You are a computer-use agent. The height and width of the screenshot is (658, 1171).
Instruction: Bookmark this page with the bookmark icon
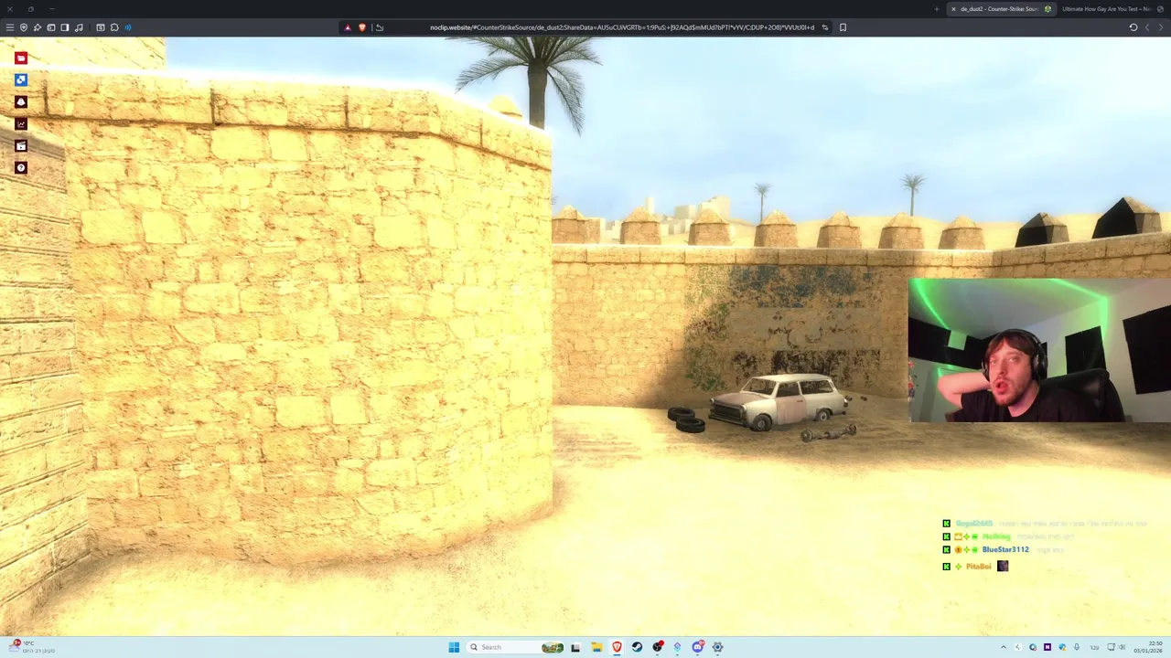[843, 27]
